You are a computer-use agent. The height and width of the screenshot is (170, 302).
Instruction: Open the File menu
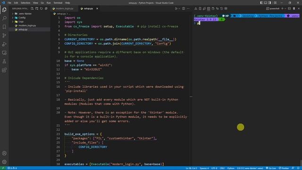point(9,3)
